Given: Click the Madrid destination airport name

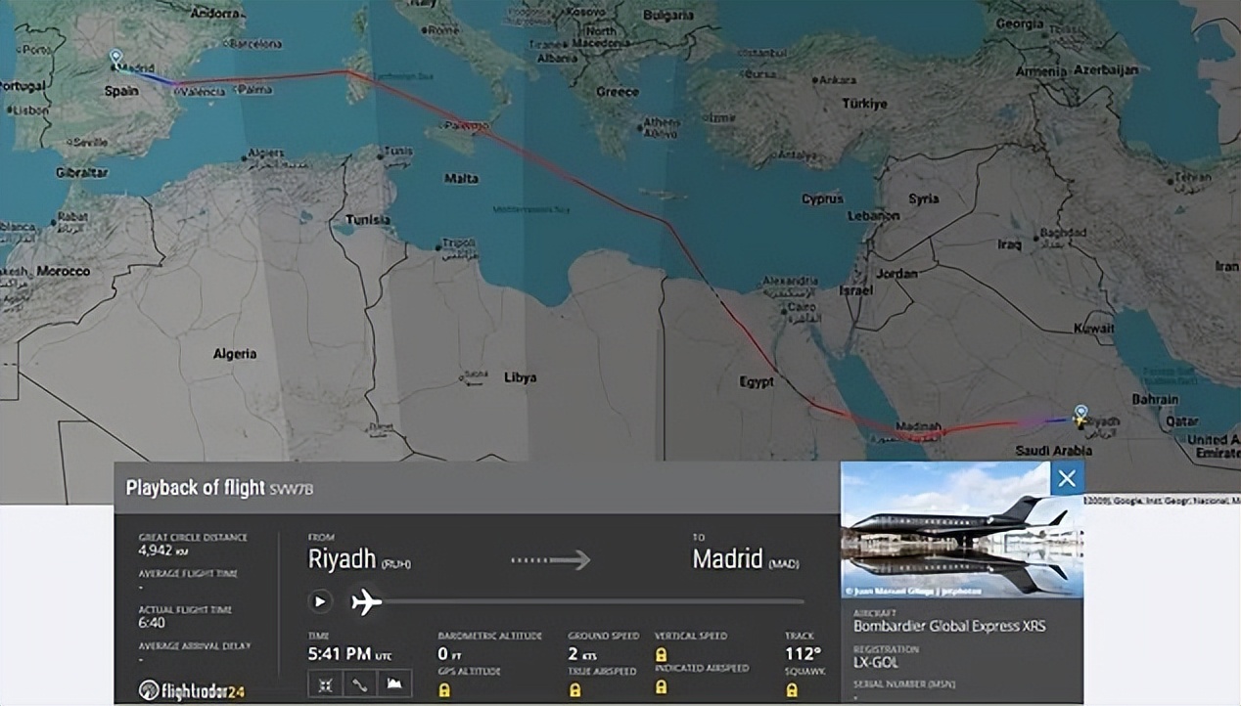Looking at the screenshot, I should pos(727,558).
